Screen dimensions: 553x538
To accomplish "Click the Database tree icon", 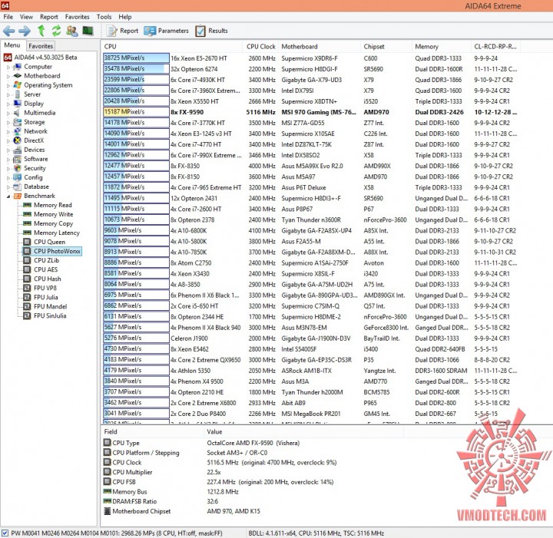I will 17,186.
